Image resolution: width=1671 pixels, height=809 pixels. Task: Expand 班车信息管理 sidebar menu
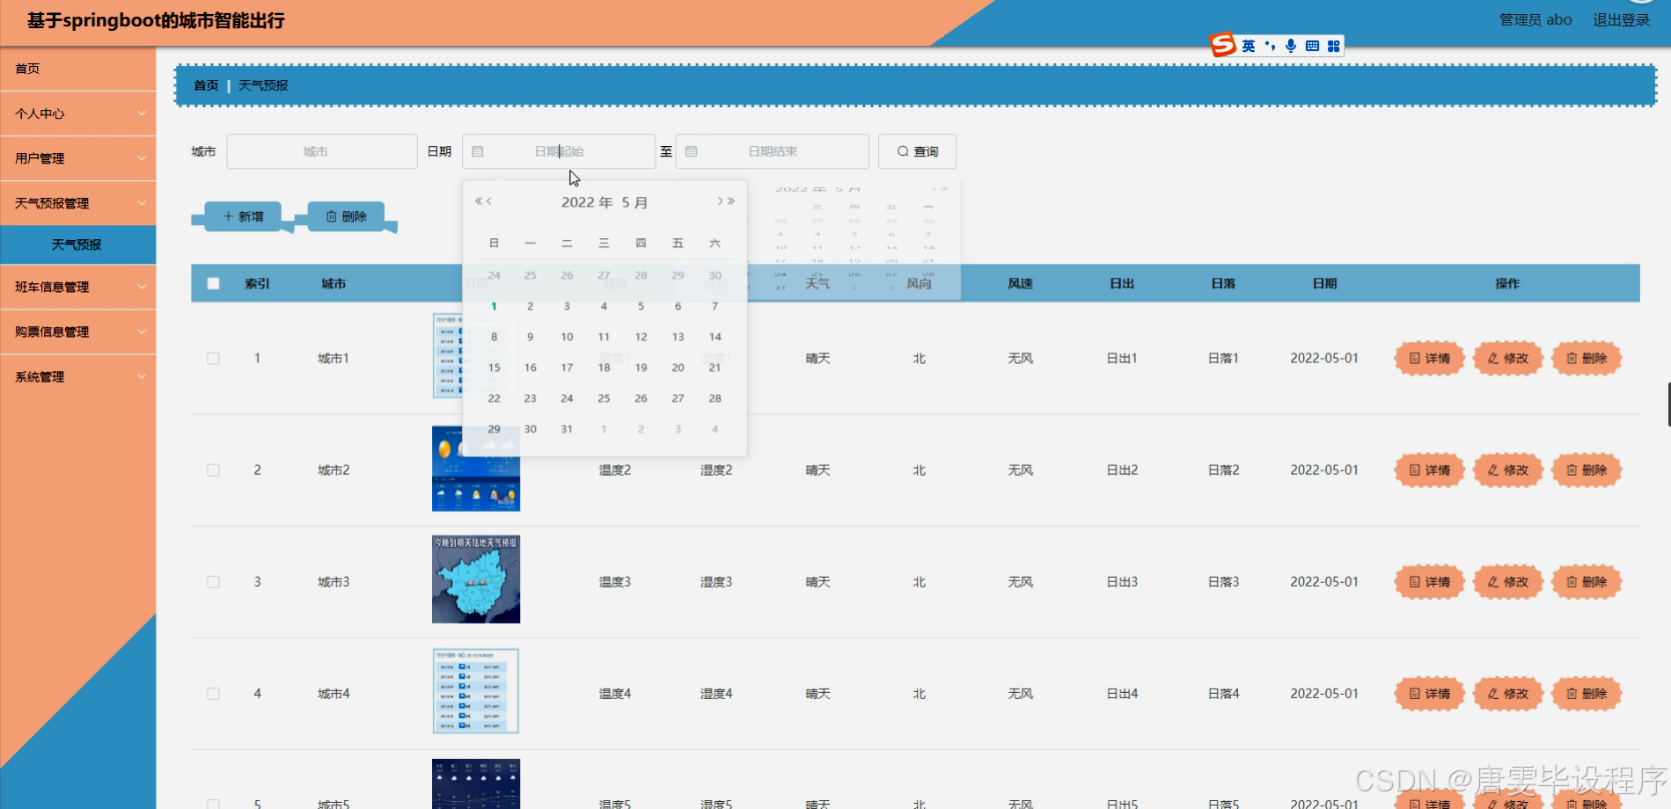pos(78,287)
